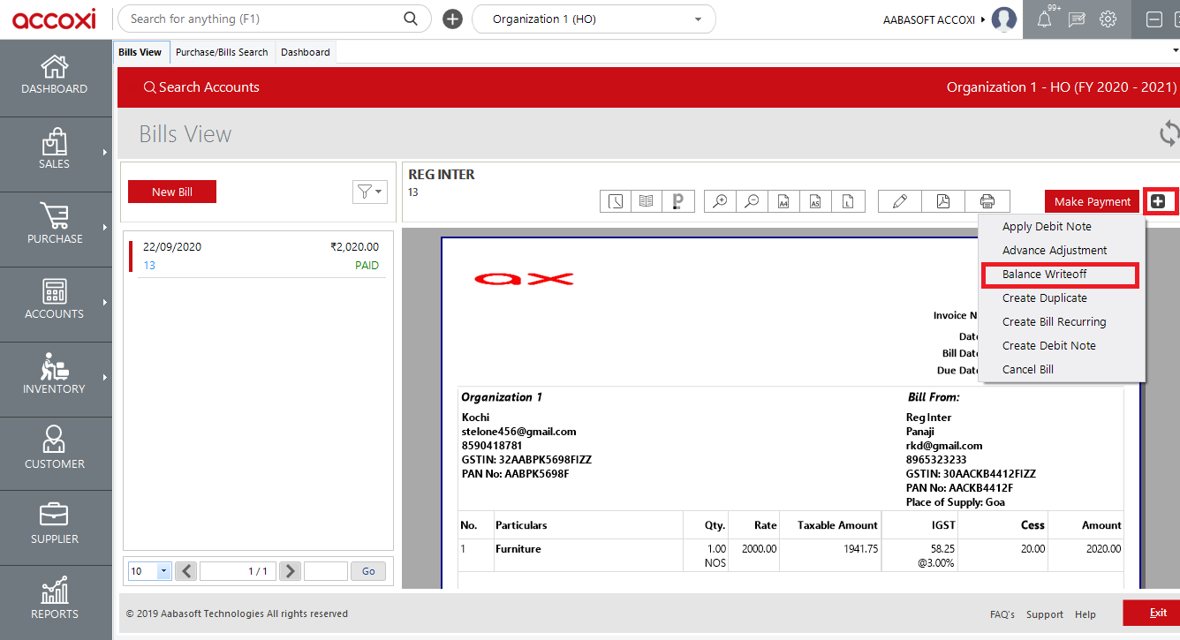This screenshot has height=640, width=1180.
Task: Open the Organization 1 (HO) dropdown
Action: [x=594, y=19]
